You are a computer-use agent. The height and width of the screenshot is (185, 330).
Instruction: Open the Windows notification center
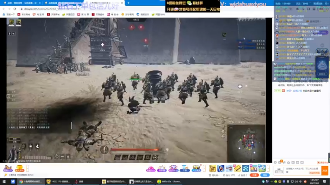[x=324, y=182]
